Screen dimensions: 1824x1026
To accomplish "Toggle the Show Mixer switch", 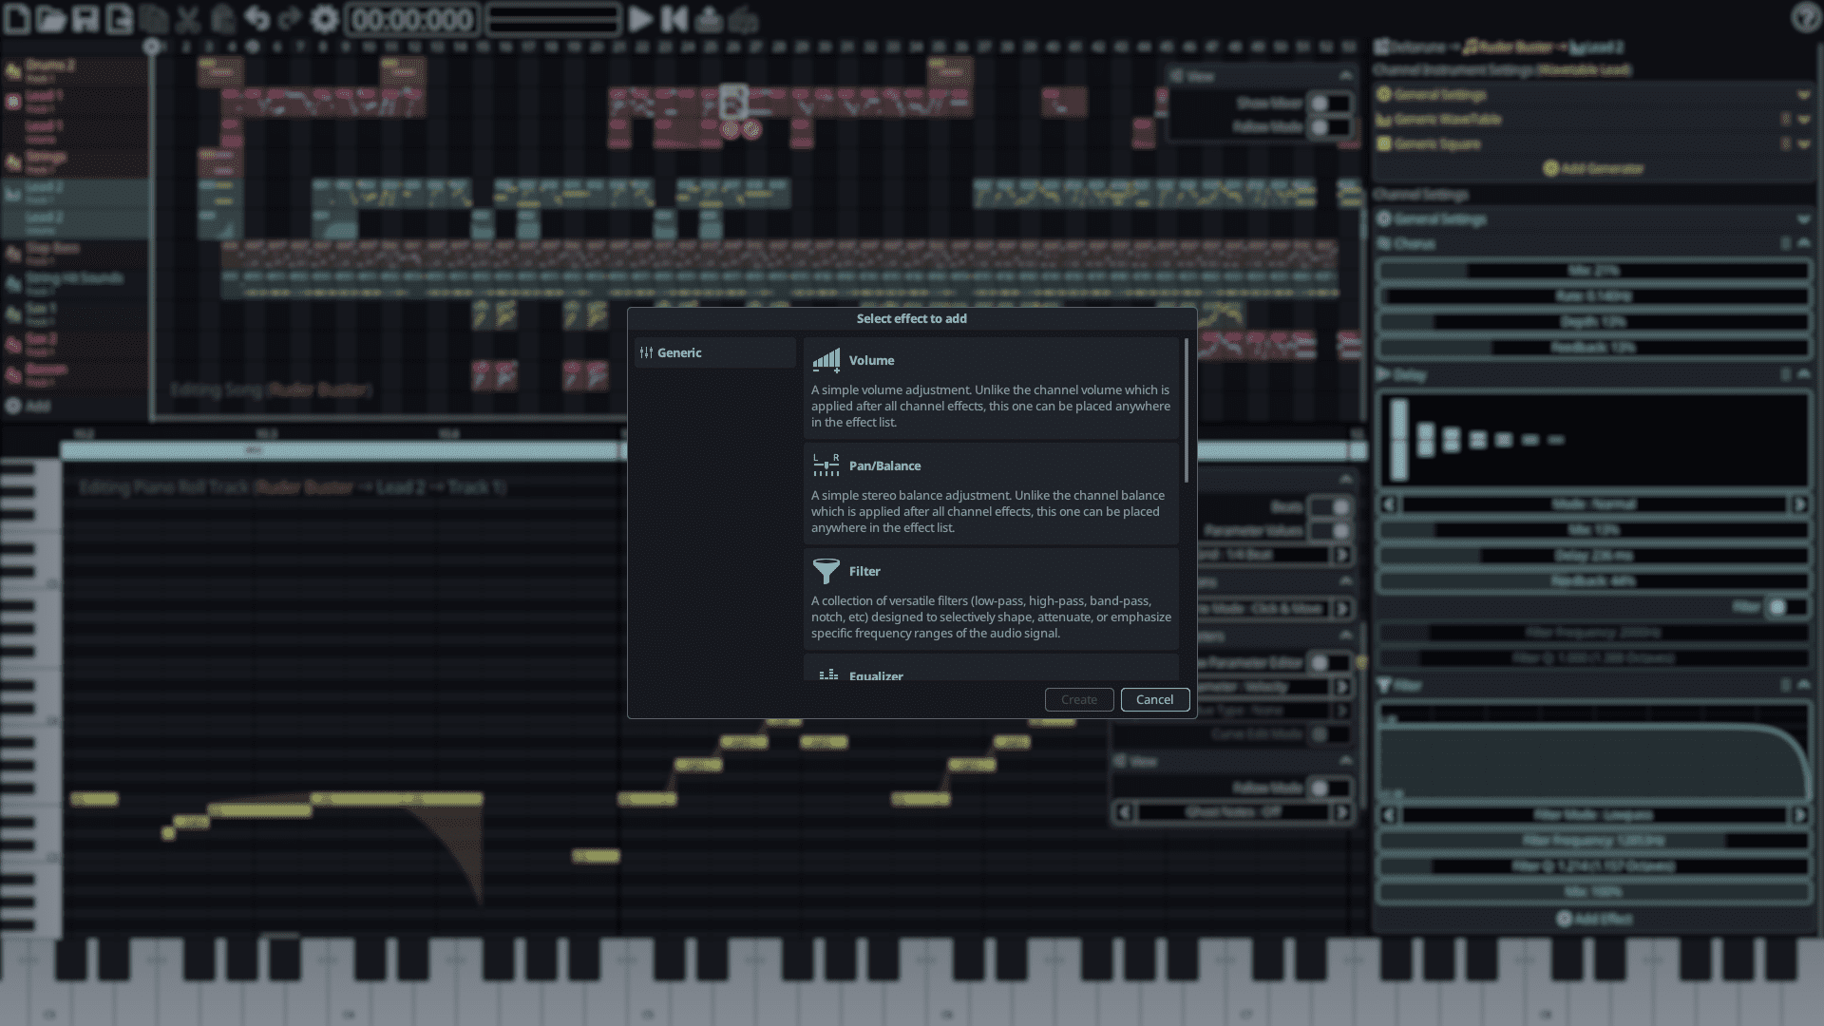I will tap(1328, 103).
